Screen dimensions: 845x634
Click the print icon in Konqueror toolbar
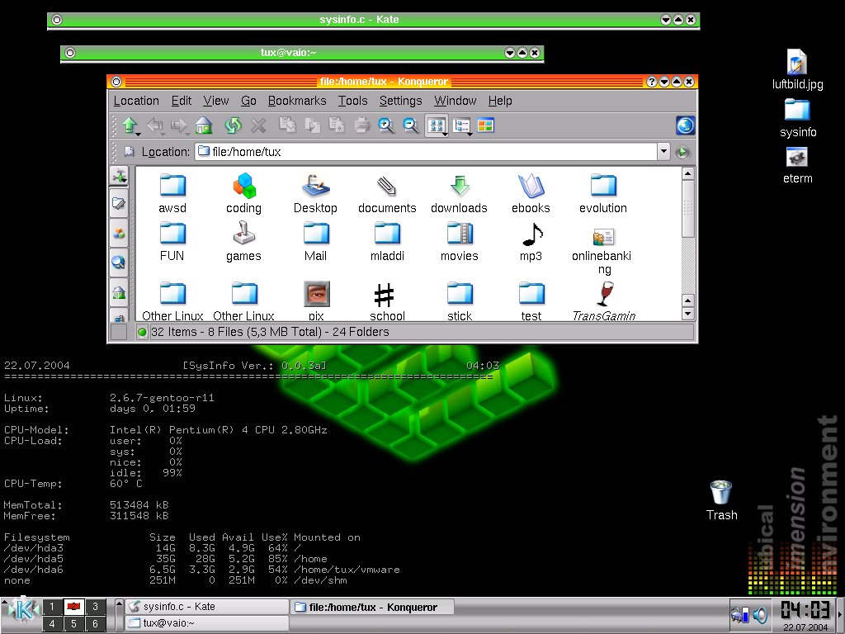[x=361, y=125]
